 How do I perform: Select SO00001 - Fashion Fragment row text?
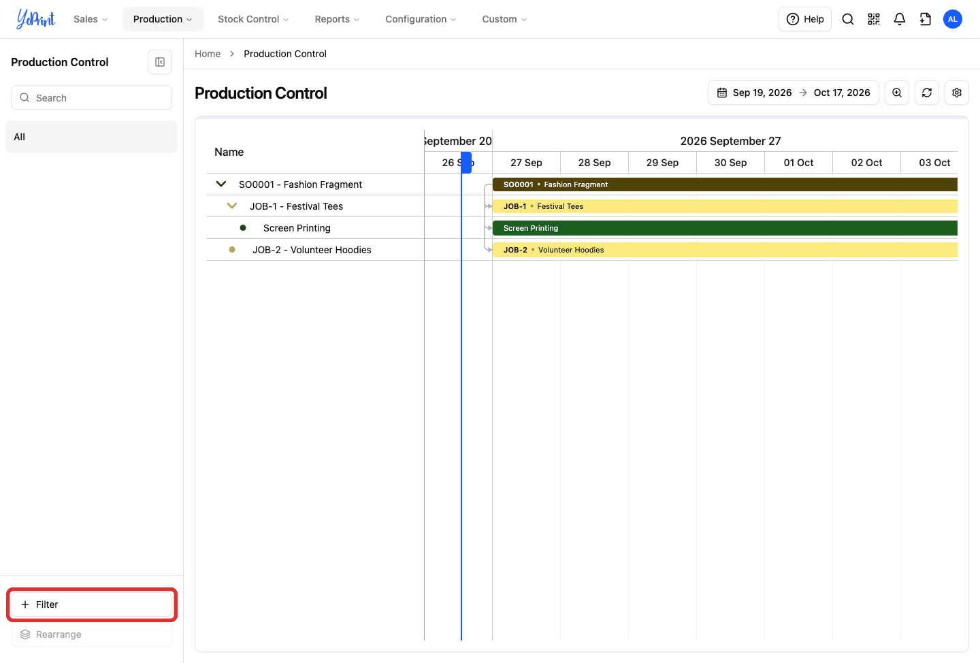pos(300,184)
